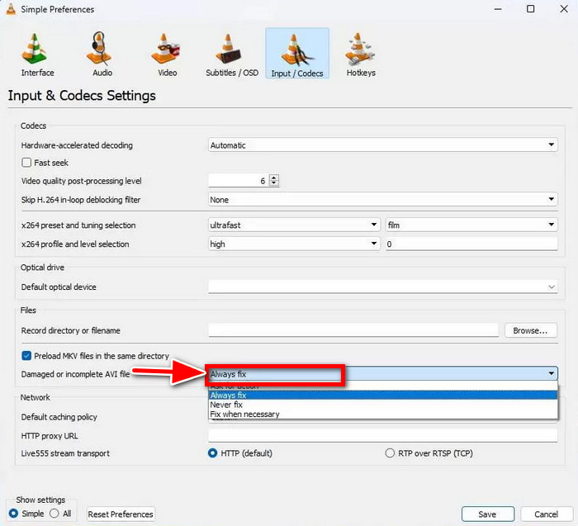Screen dimensions: 578x526
Task: Choose Never fix from the dropdown list
Action: pos(227,405)
